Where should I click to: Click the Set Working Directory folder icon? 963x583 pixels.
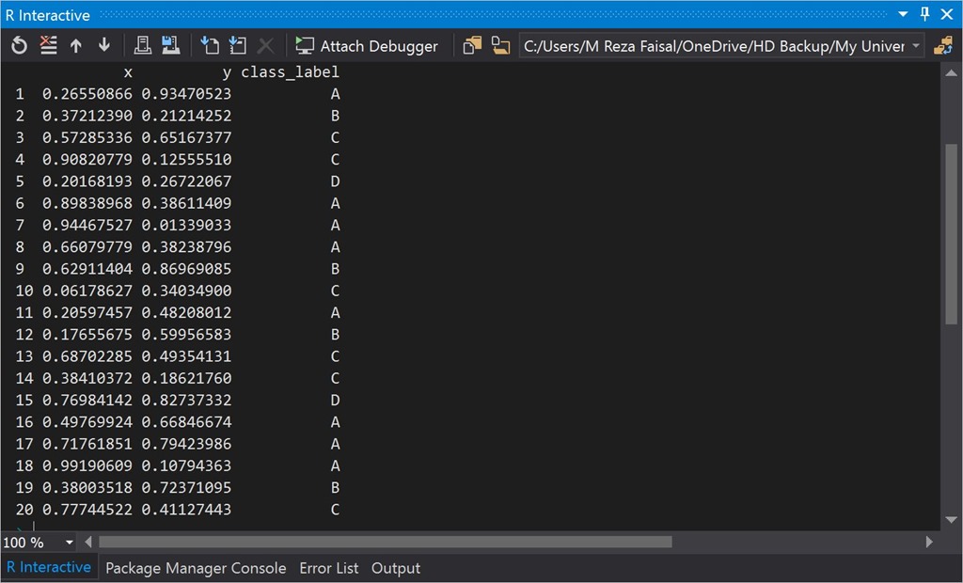tap(472, 46)
